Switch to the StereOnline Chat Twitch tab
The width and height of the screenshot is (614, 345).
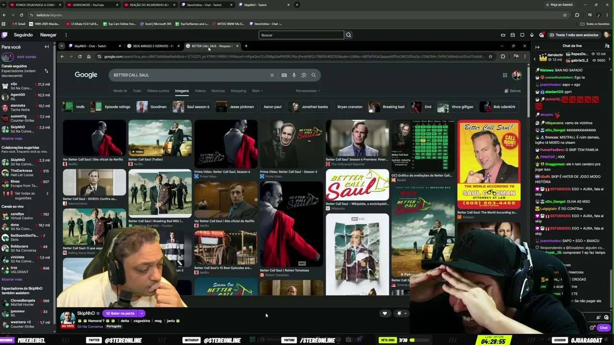206,5
